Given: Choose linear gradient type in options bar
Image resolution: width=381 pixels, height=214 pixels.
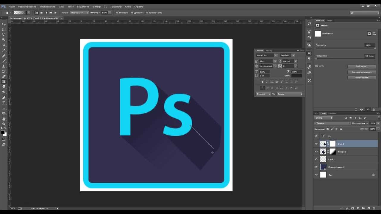Looking at the screenshot, I should click(36, 13).
